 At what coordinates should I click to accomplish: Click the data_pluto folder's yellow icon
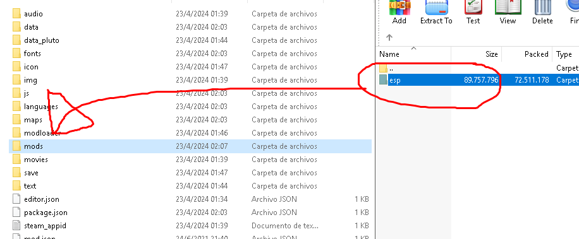point(16,40)
